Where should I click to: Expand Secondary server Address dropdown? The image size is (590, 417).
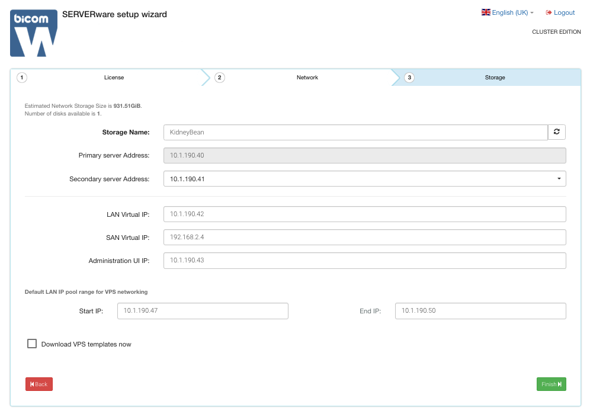(365, 179)
